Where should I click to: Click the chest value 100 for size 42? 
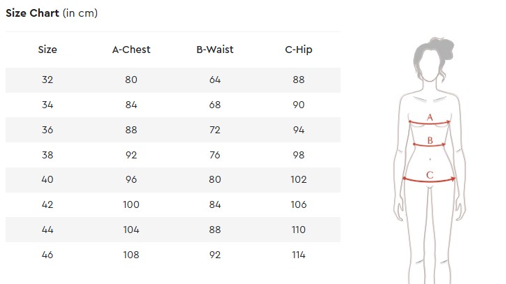[131, 204]
